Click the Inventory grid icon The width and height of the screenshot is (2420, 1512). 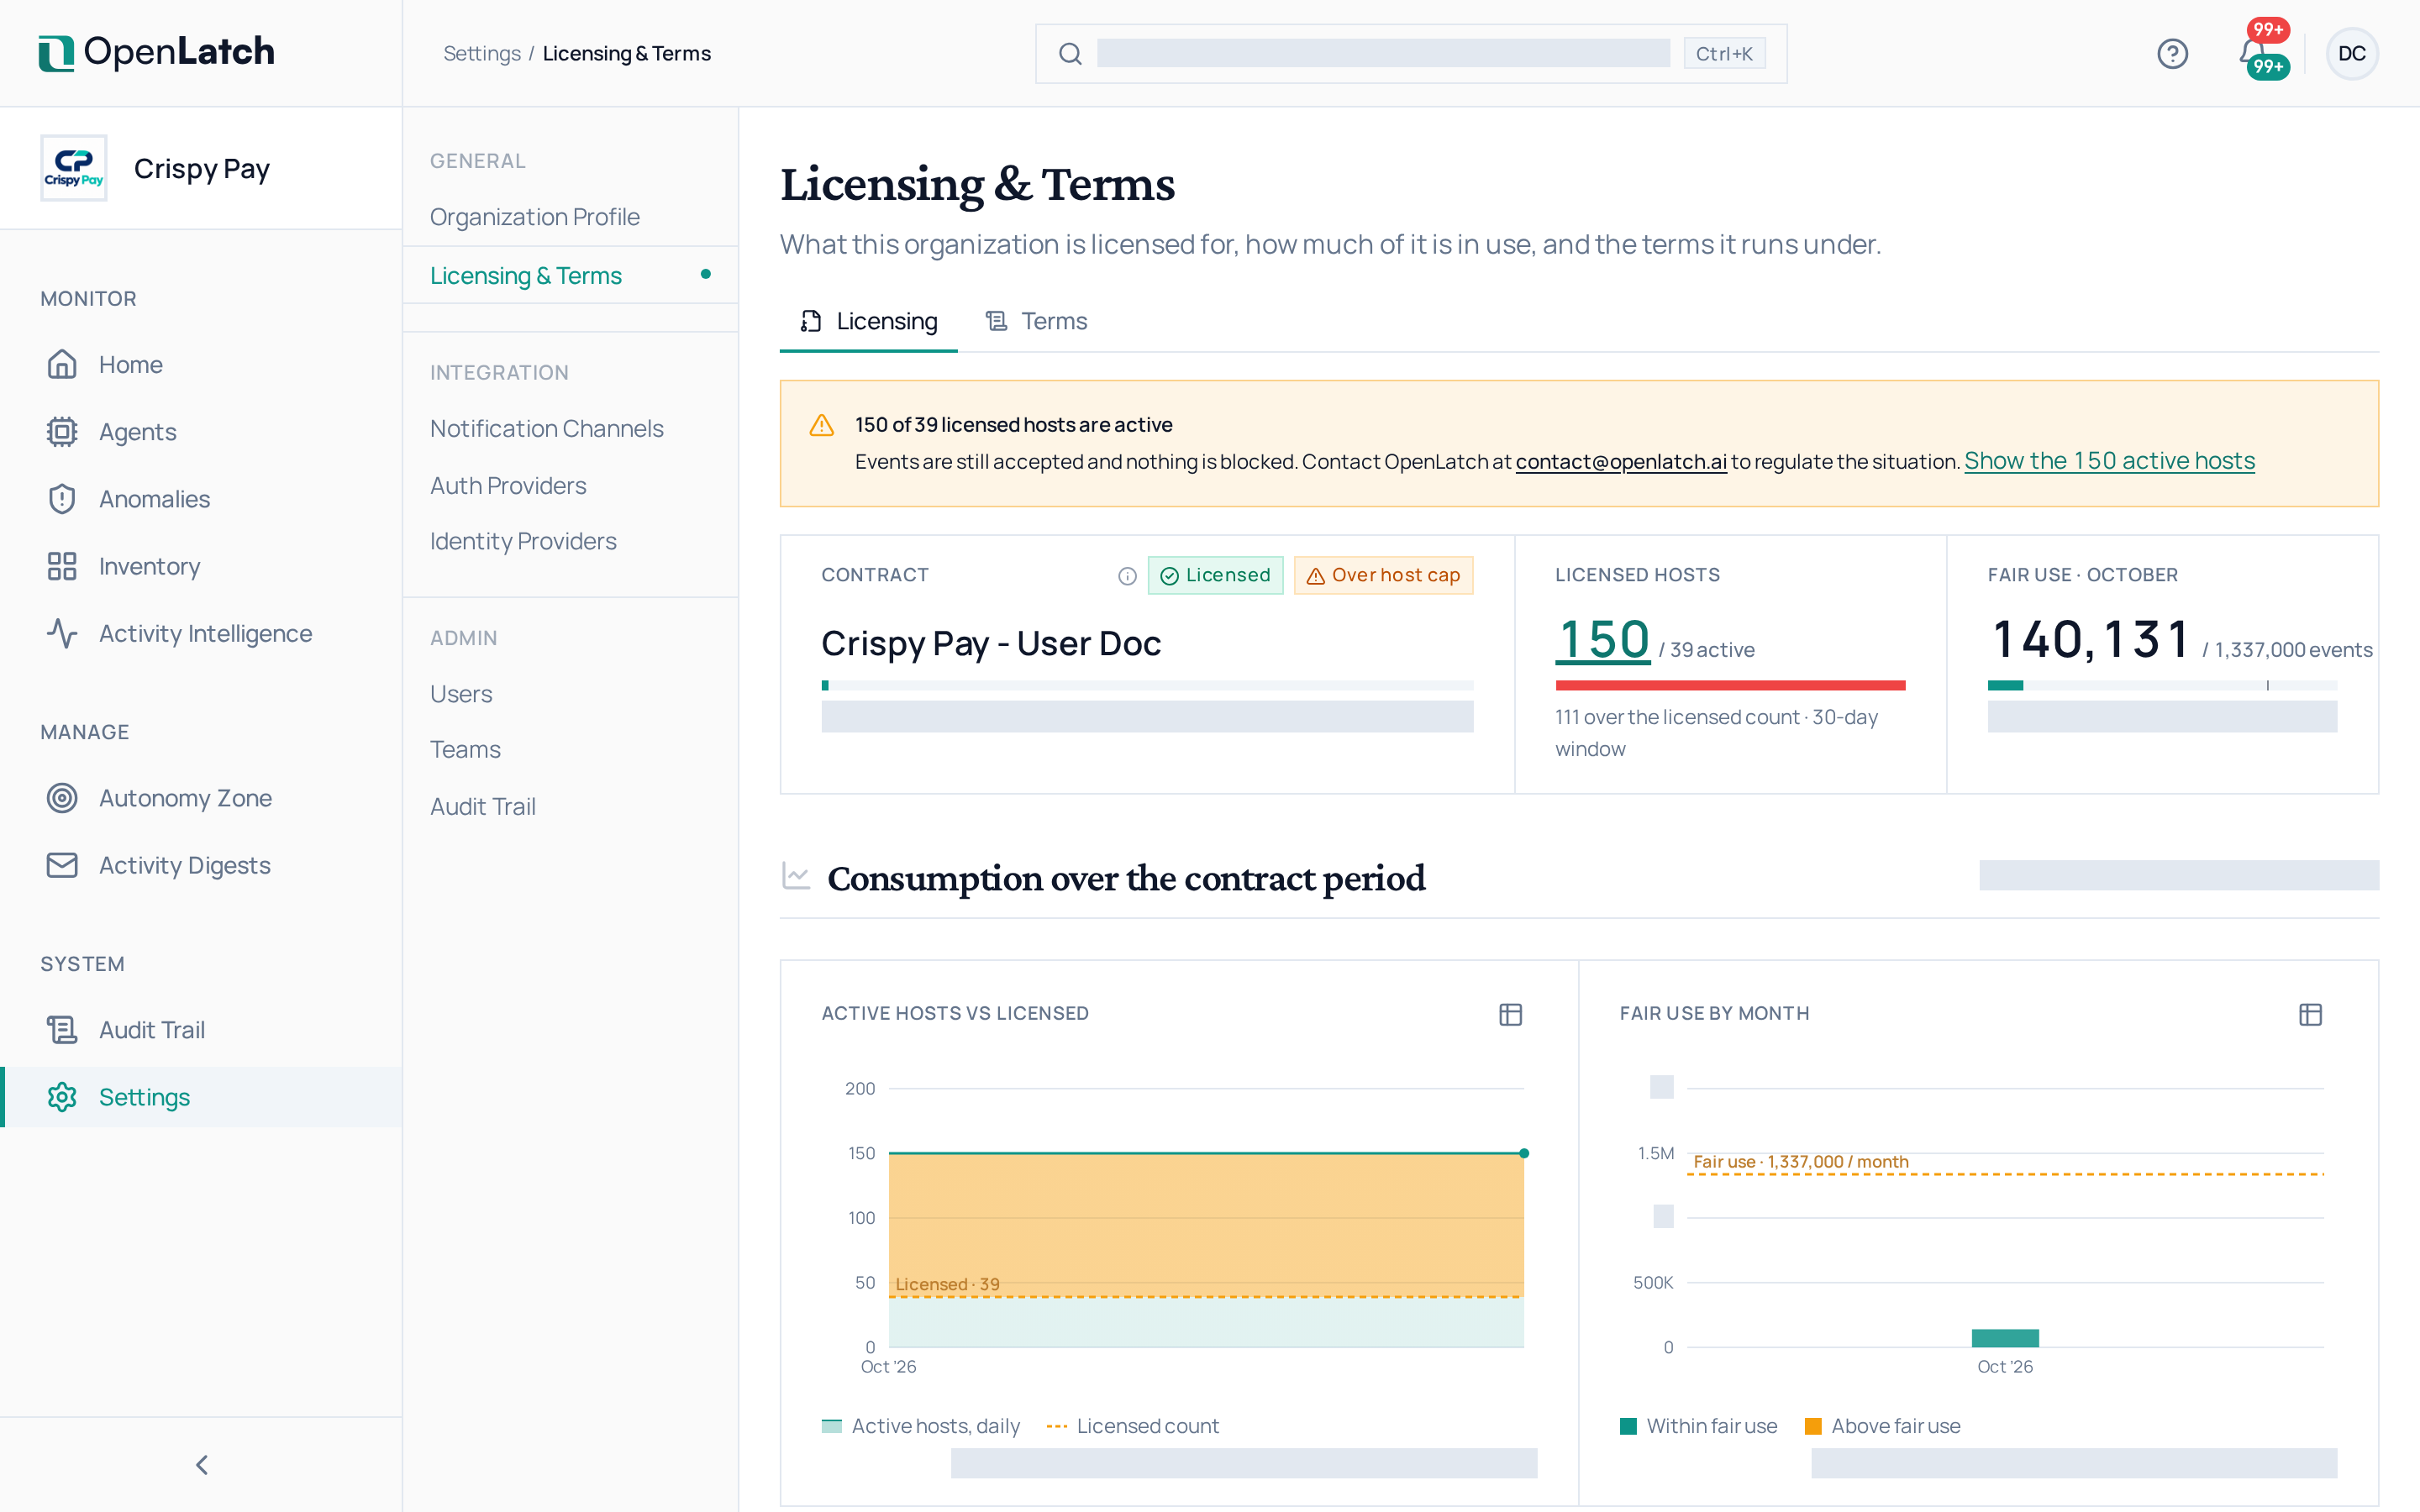coord(62,566)
